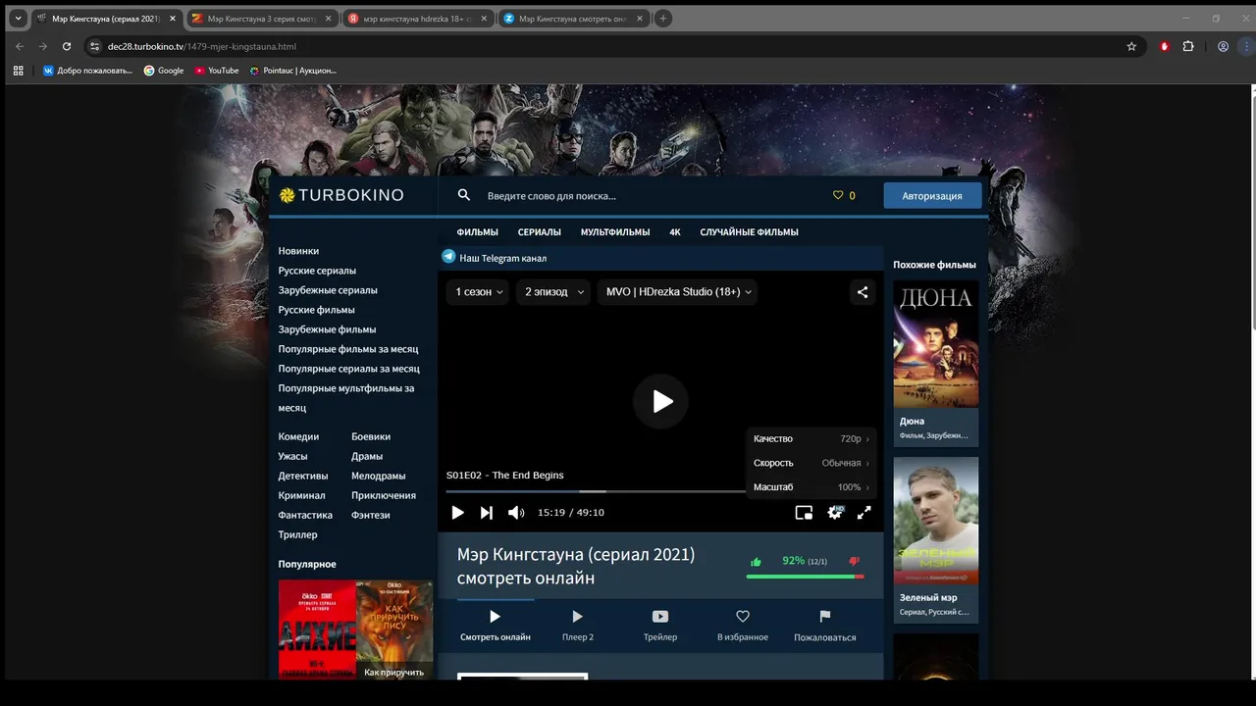Open the 'Добро пожаловать' VK bookmark
The image size is (1256, 706).
[x=87, y=71]
